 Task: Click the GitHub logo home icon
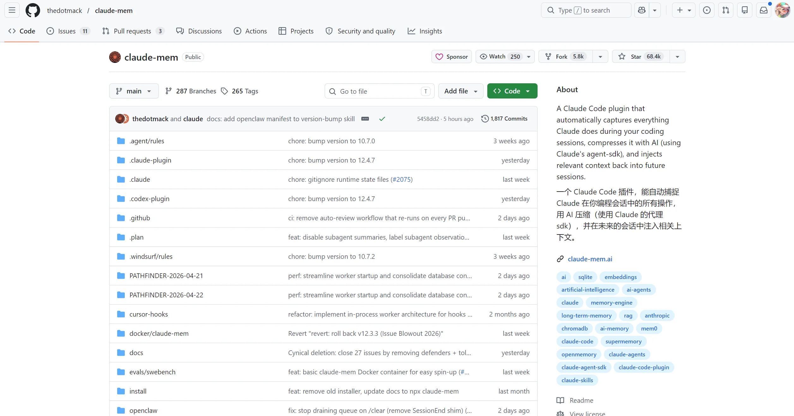(x=33, y=10)
